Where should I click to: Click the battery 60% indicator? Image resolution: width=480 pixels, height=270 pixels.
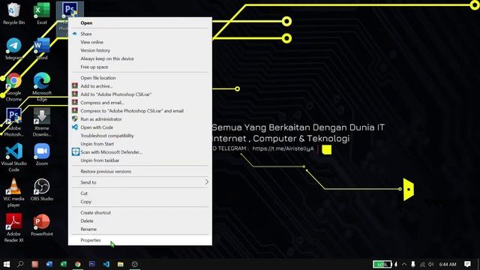click(x=382, y=264)
